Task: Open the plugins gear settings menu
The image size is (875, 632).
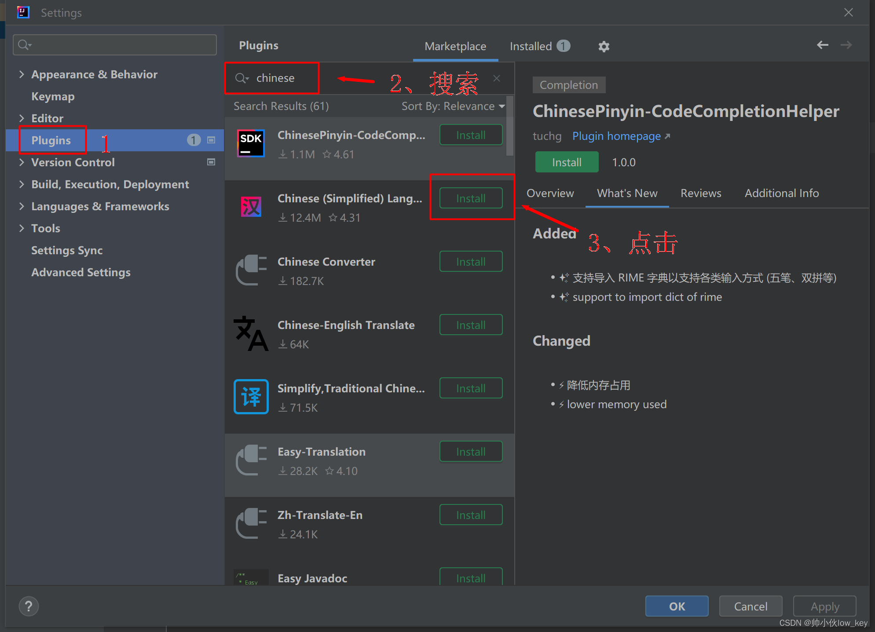Action: pyautogui.click(x=604, y=46)
